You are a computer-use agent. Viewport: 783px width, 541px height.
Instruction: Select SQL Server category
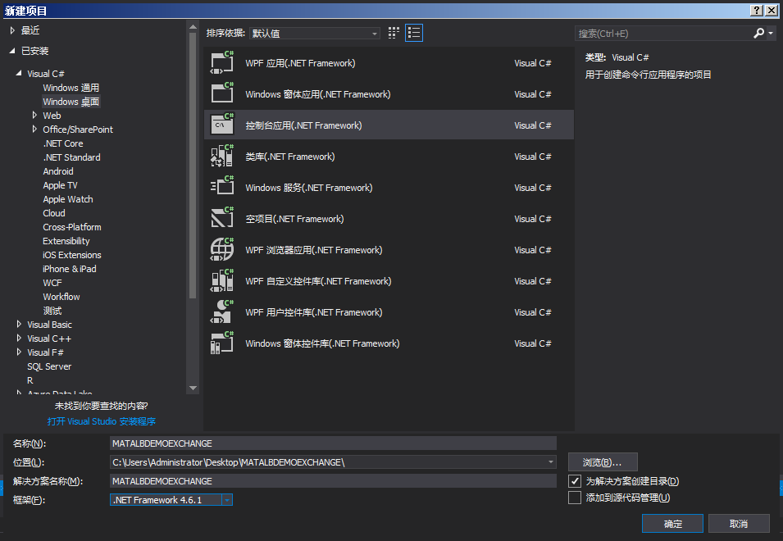(x=49, y=367)
